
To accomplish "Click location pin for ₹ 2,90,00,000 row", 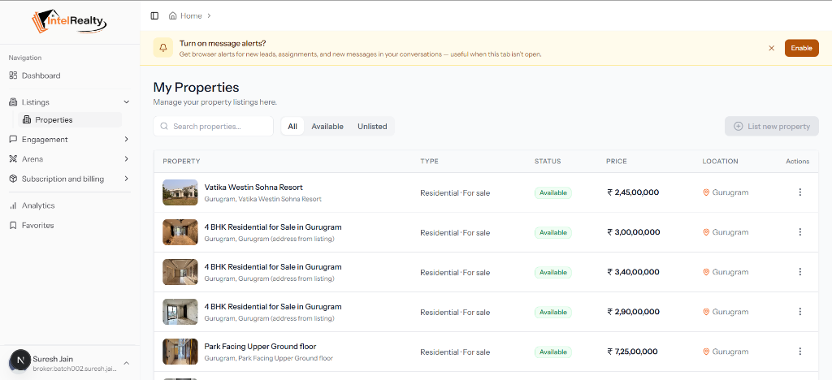I will point(706,312).
